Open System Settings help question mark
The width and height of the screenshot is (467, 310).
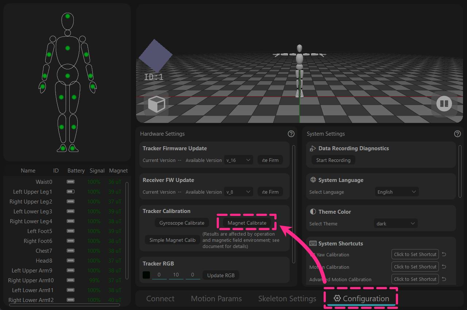[x=458, y=134]
